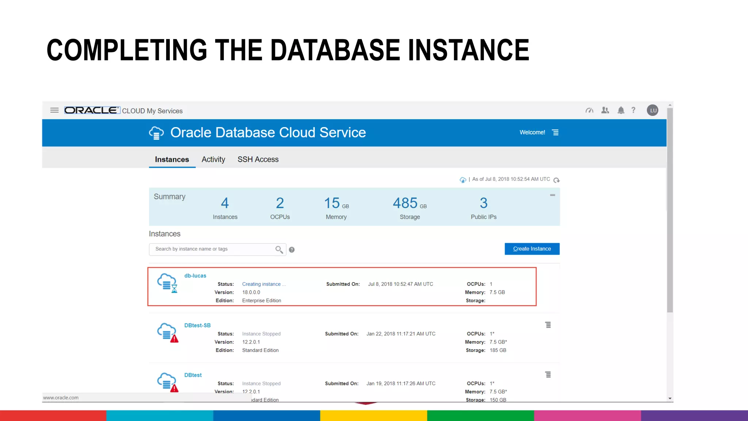
Task: Click the search instance name field
Action: tap(217, 249)
